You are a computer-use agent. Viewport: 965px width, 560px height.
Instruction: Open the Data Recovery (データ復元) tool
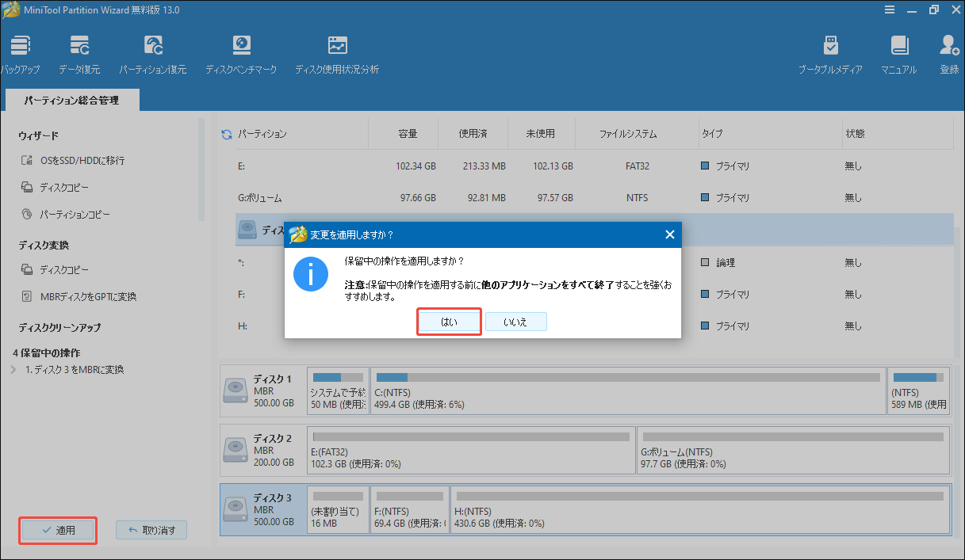click(79, 54)
